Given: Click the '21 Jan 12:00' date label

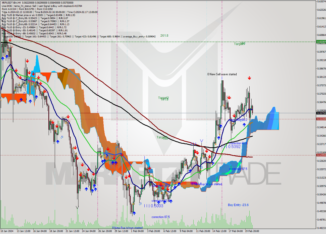Looking at the screenshot, I should click(x=73, y=231).
